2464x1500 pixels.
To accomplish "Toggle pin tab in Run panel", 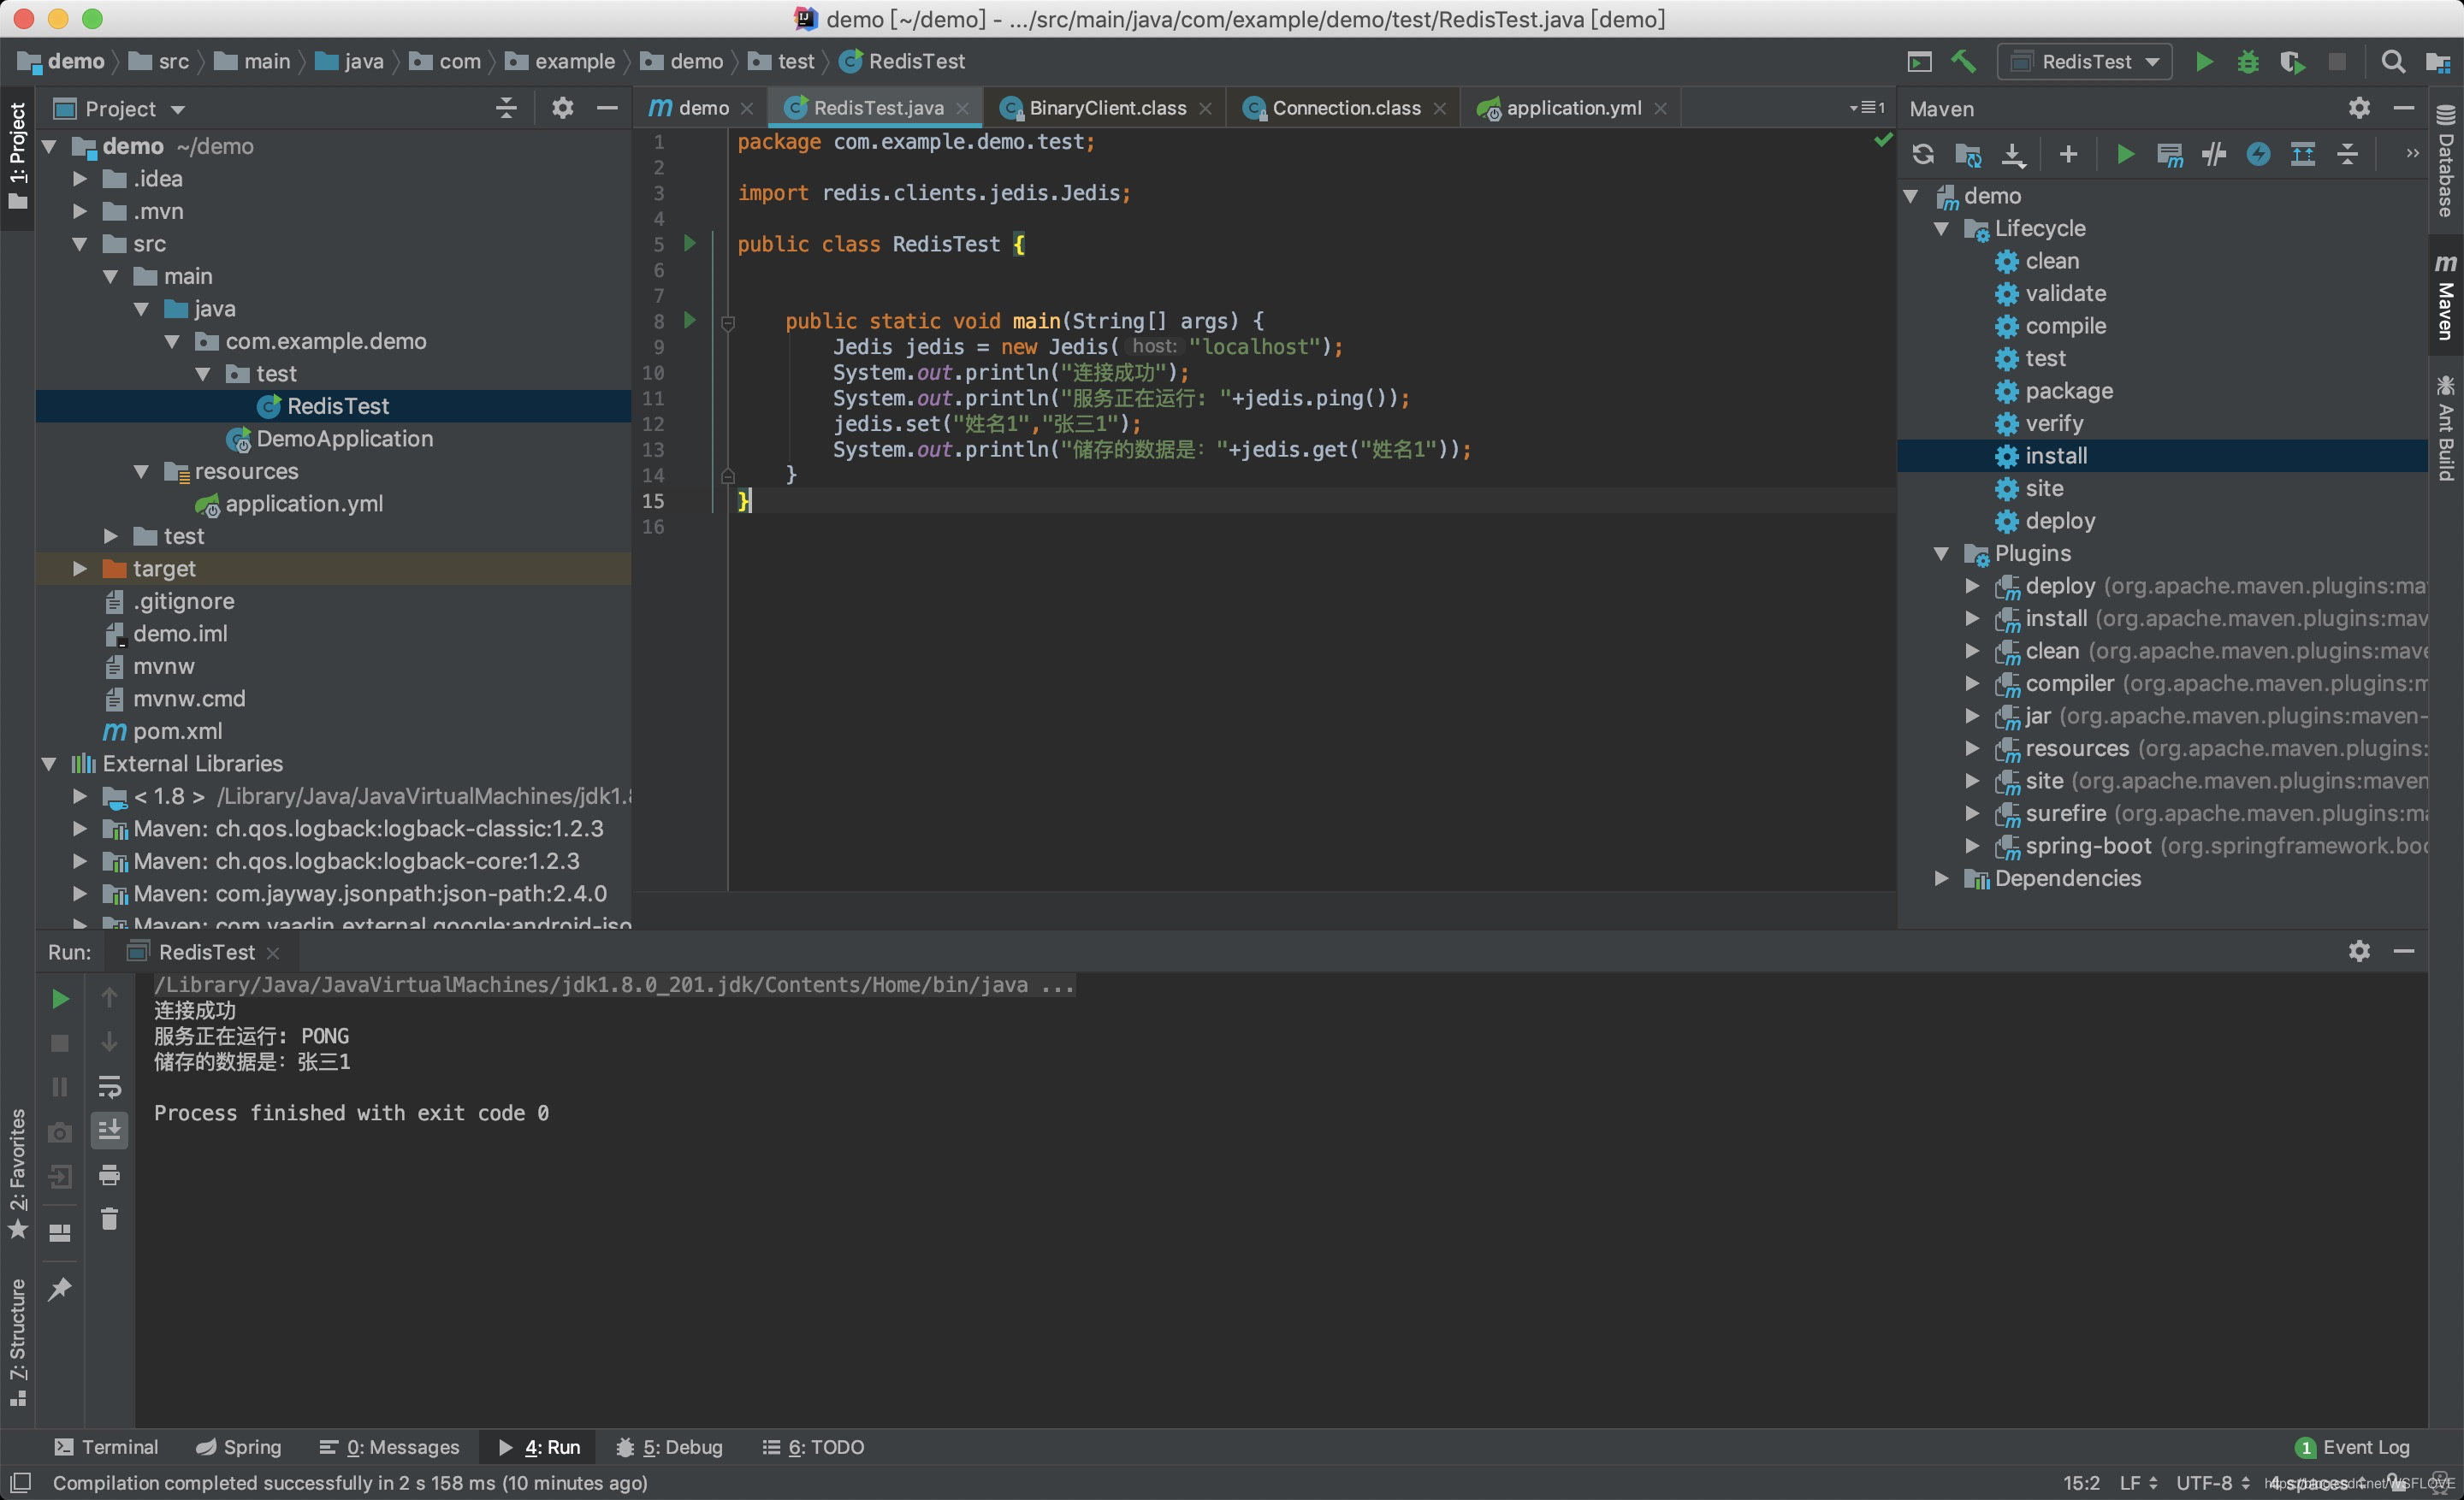I will tap(60, 1288).
